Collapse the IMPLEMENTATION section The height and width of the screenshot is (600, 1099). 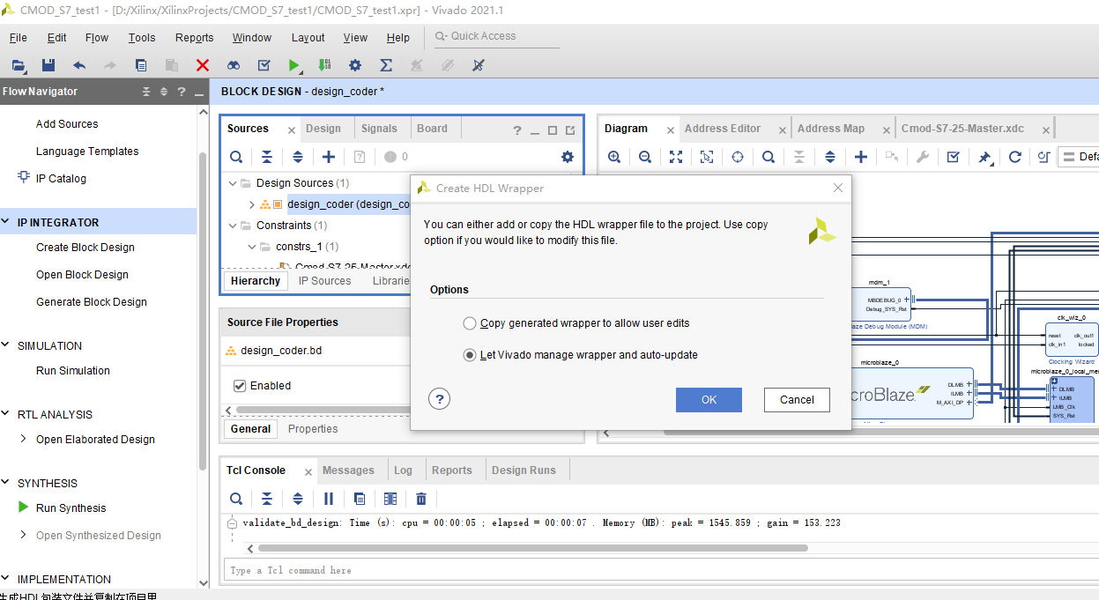pos(6,579)
